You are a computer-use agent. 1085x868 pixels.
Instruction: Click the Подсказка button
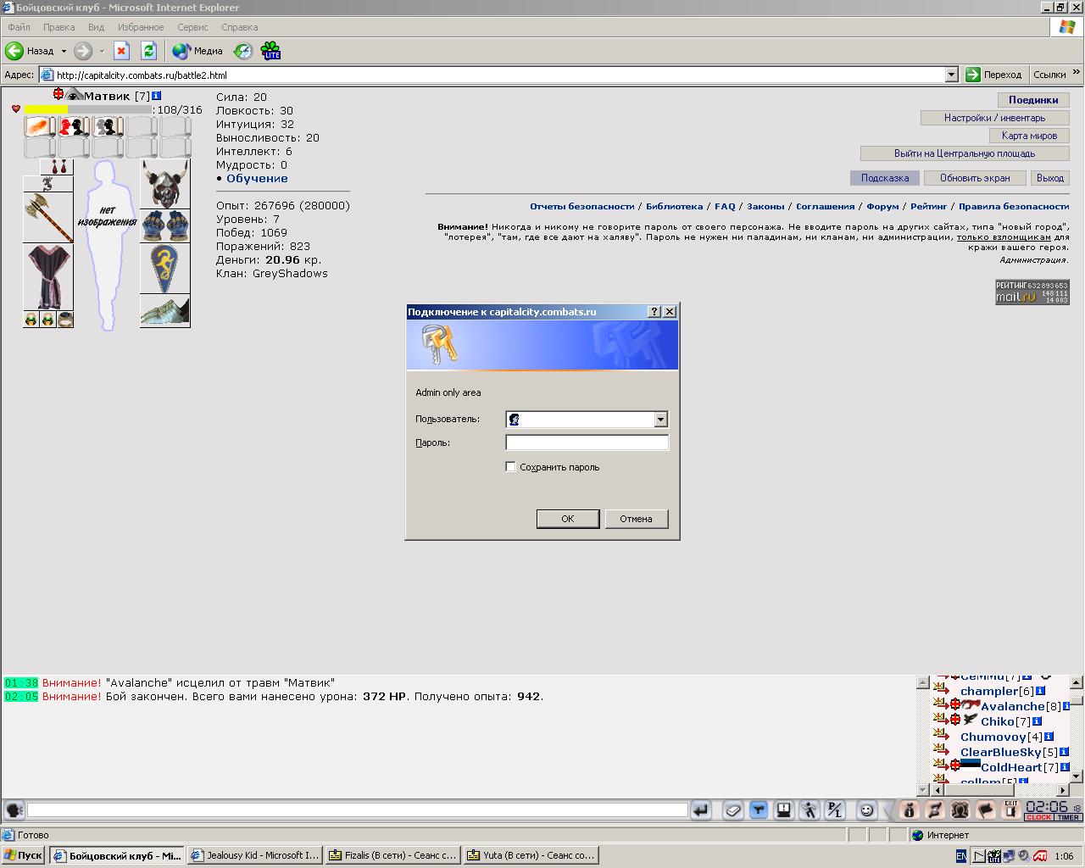(x=885, y=178)
